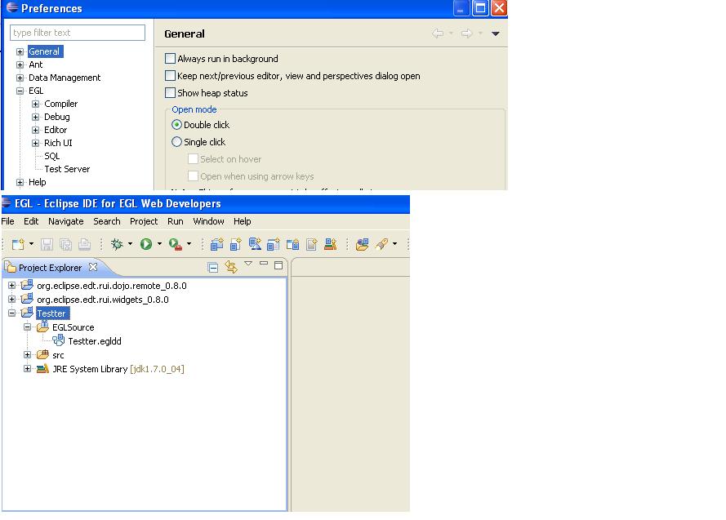726x520 pixels.
Task: Click the External Tools run icon
Action: [175, 244]
